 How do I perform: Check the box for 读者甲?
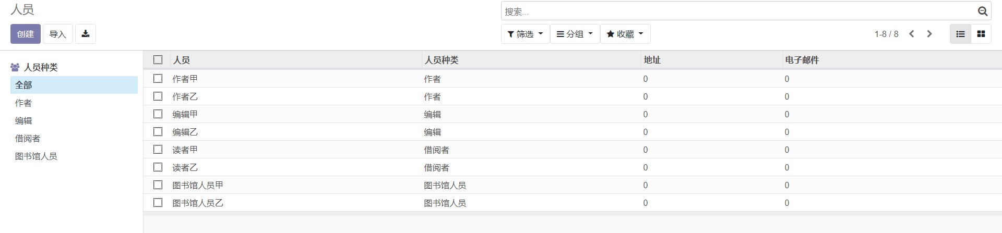[x=158, y=150]
